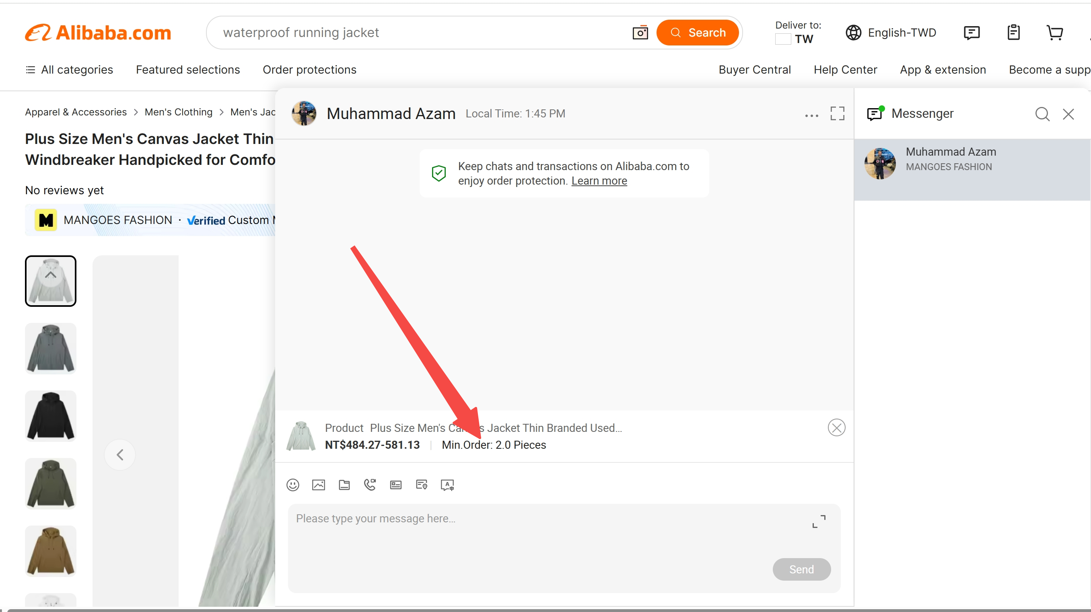Open the emoji picker in the chat toolbar

click(x=292, y=485)
